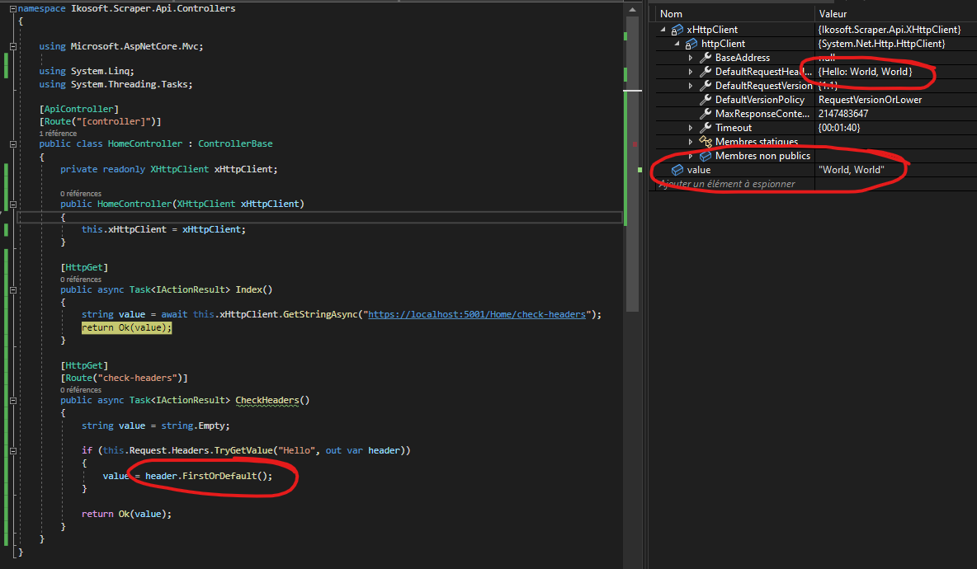Viewport: 977px width, 569px height.
Task: Expand the DefaultRequestVersion property
Action: point(691,86)
